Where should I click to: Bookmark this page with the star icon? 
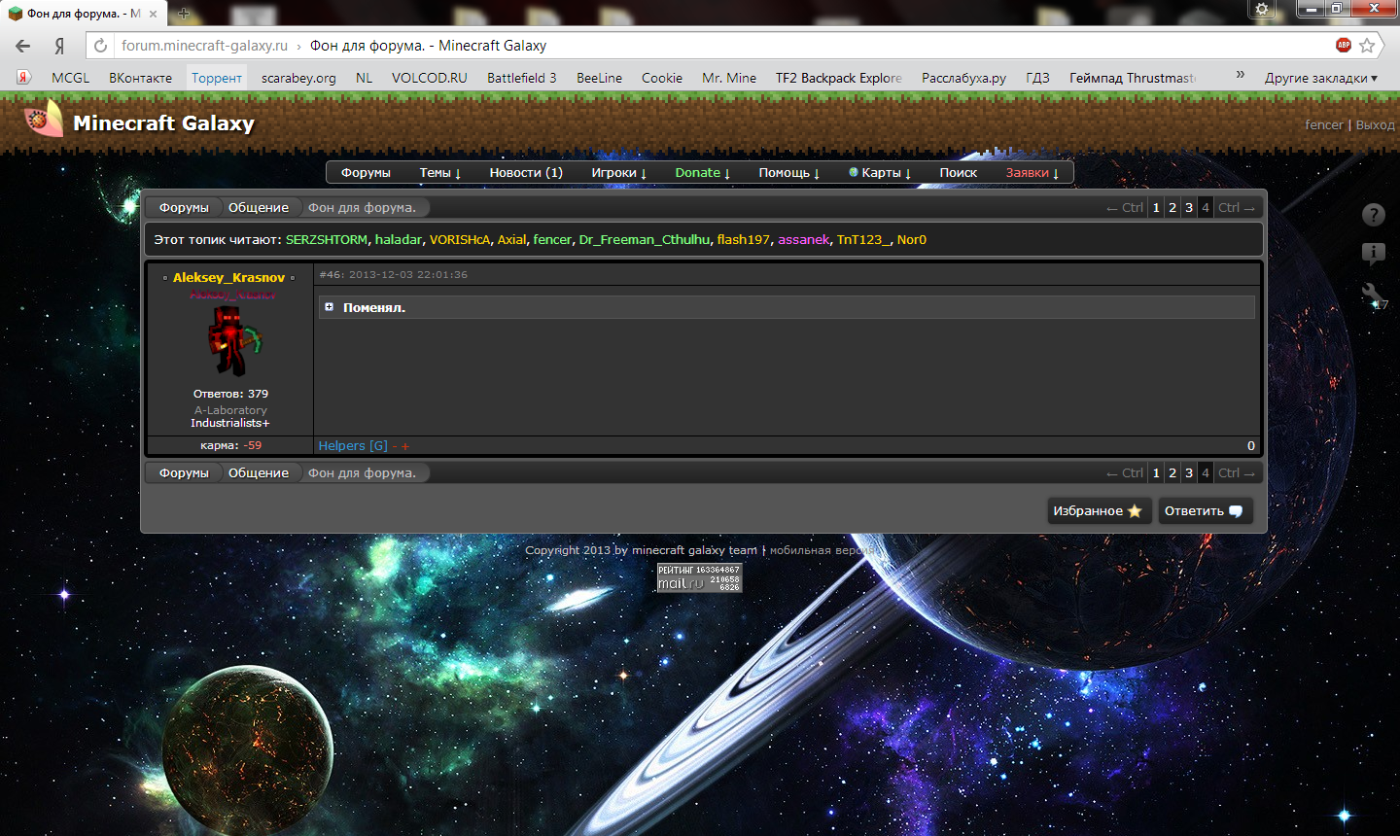tap(1367, 46)
